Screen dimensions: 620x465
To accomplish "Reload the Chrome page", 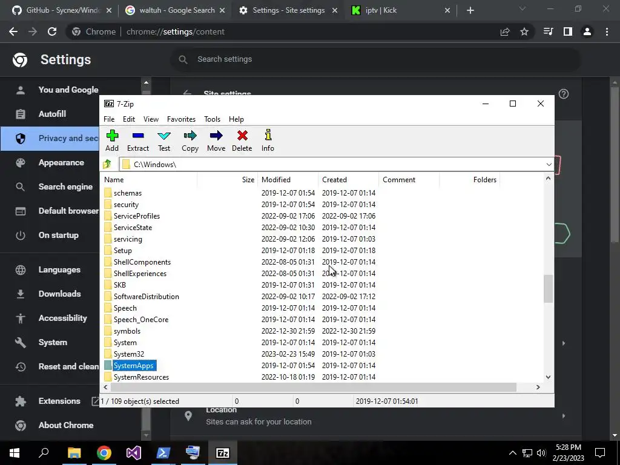I will pyautogui.click(x=52, y=31).
